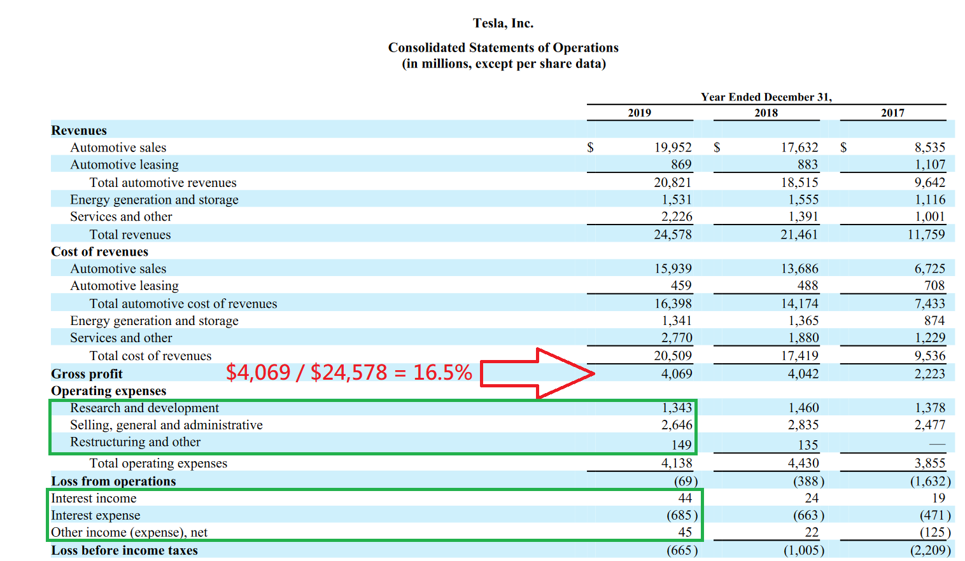Click 2019 automotive leasing revenue 869

[x=681, y=165]
